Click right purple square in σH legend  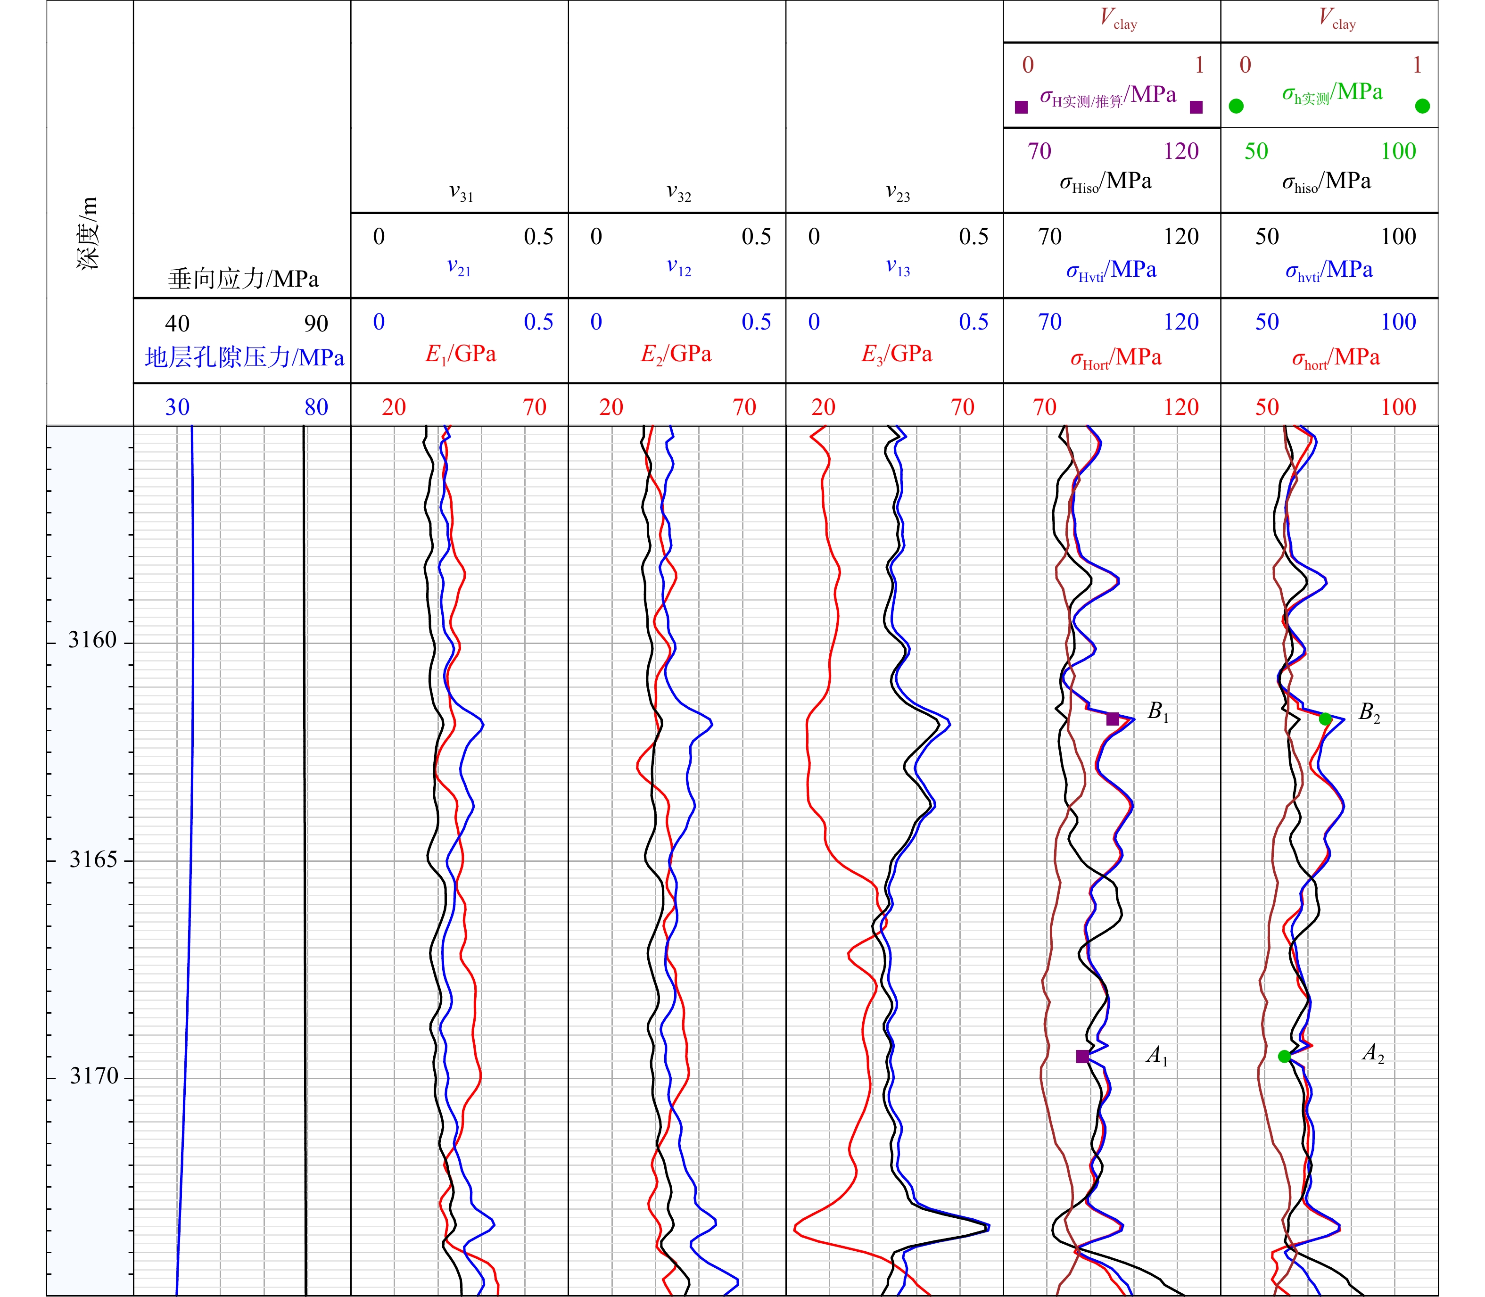[1196, 107]
